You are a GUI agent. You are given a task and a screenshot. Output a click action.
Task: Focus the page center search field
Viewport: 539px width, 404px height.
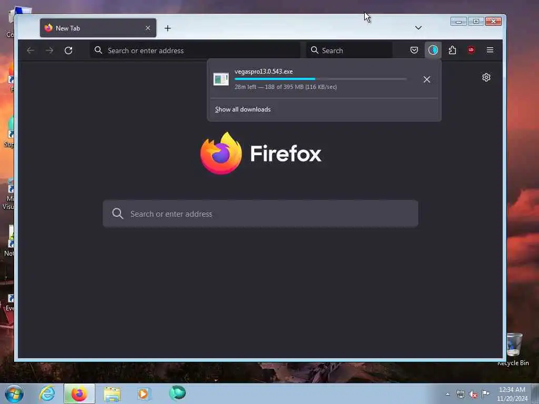point(261,214)
